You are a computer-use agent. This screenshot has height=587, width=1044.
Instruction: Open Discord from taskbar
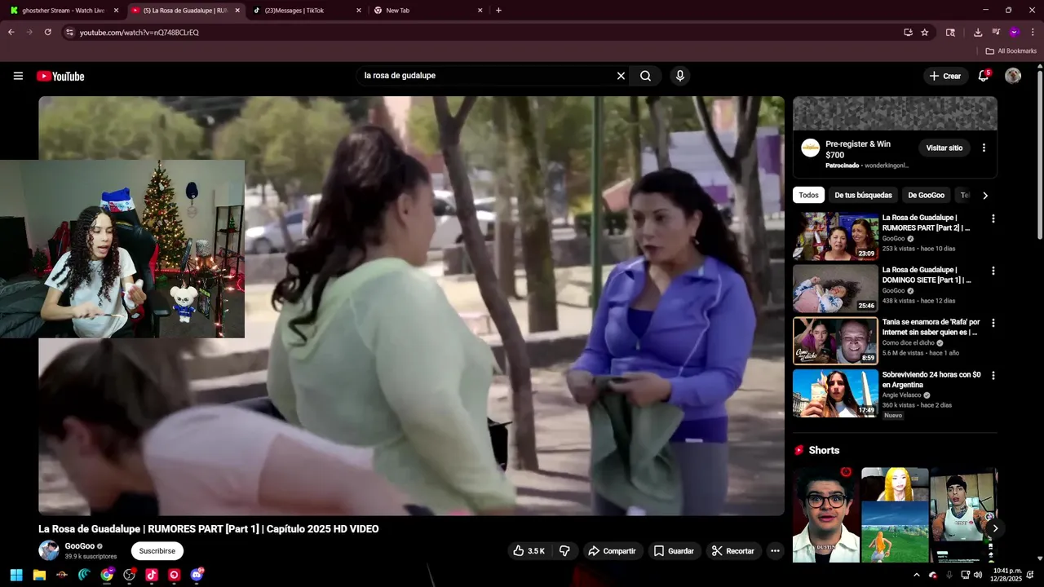coord(197,575)
